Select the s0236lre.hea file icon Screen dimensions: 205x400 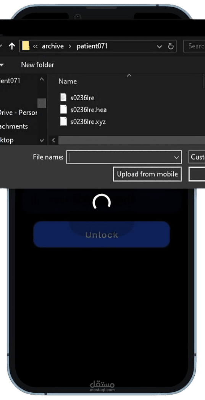click(x=63, y=109)
